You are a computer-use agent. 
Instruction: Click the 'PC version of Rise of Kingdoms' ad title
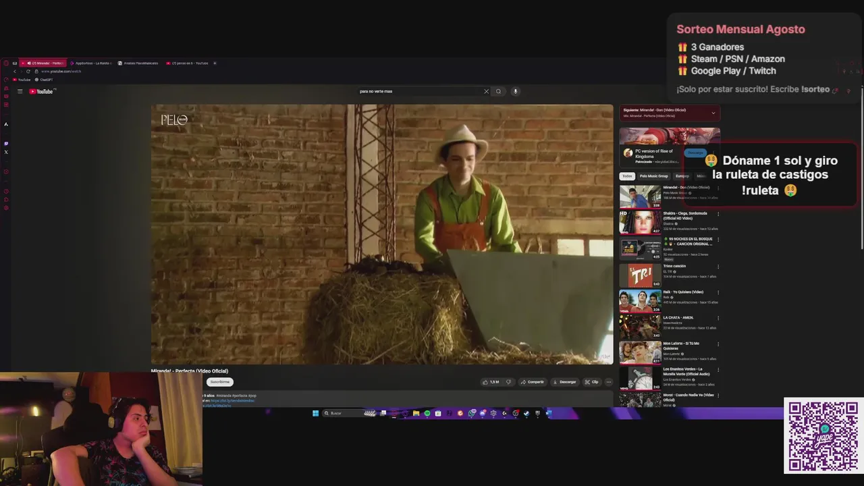pyautogui.click(x=654, y=154)
